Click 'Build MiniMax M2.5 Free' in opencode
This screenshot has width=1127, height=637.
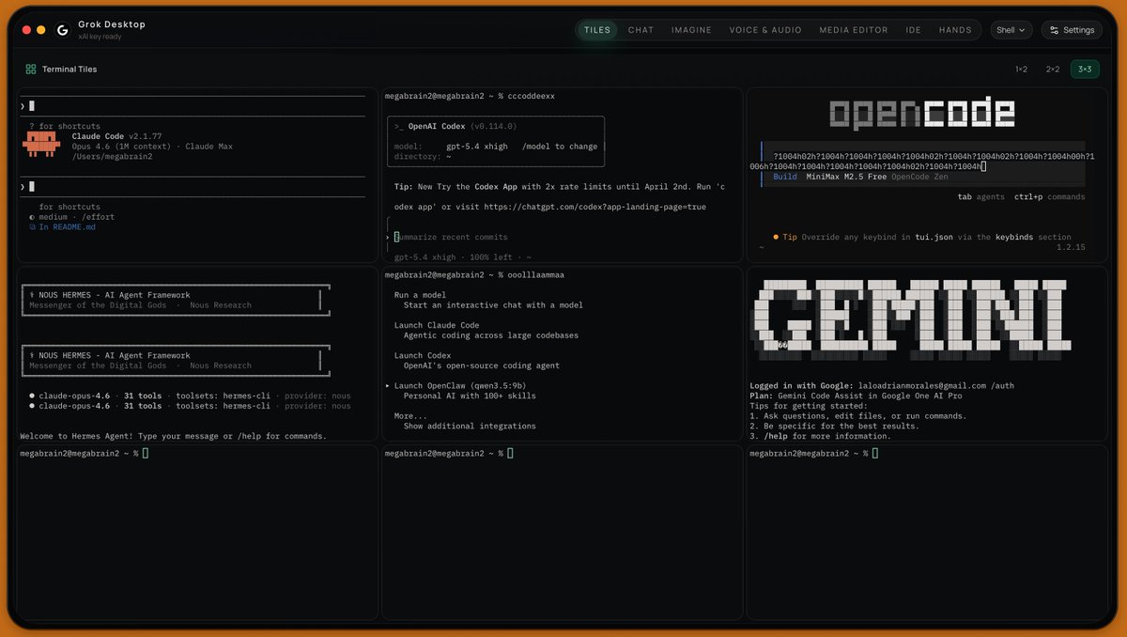click(x=829, y=177)
